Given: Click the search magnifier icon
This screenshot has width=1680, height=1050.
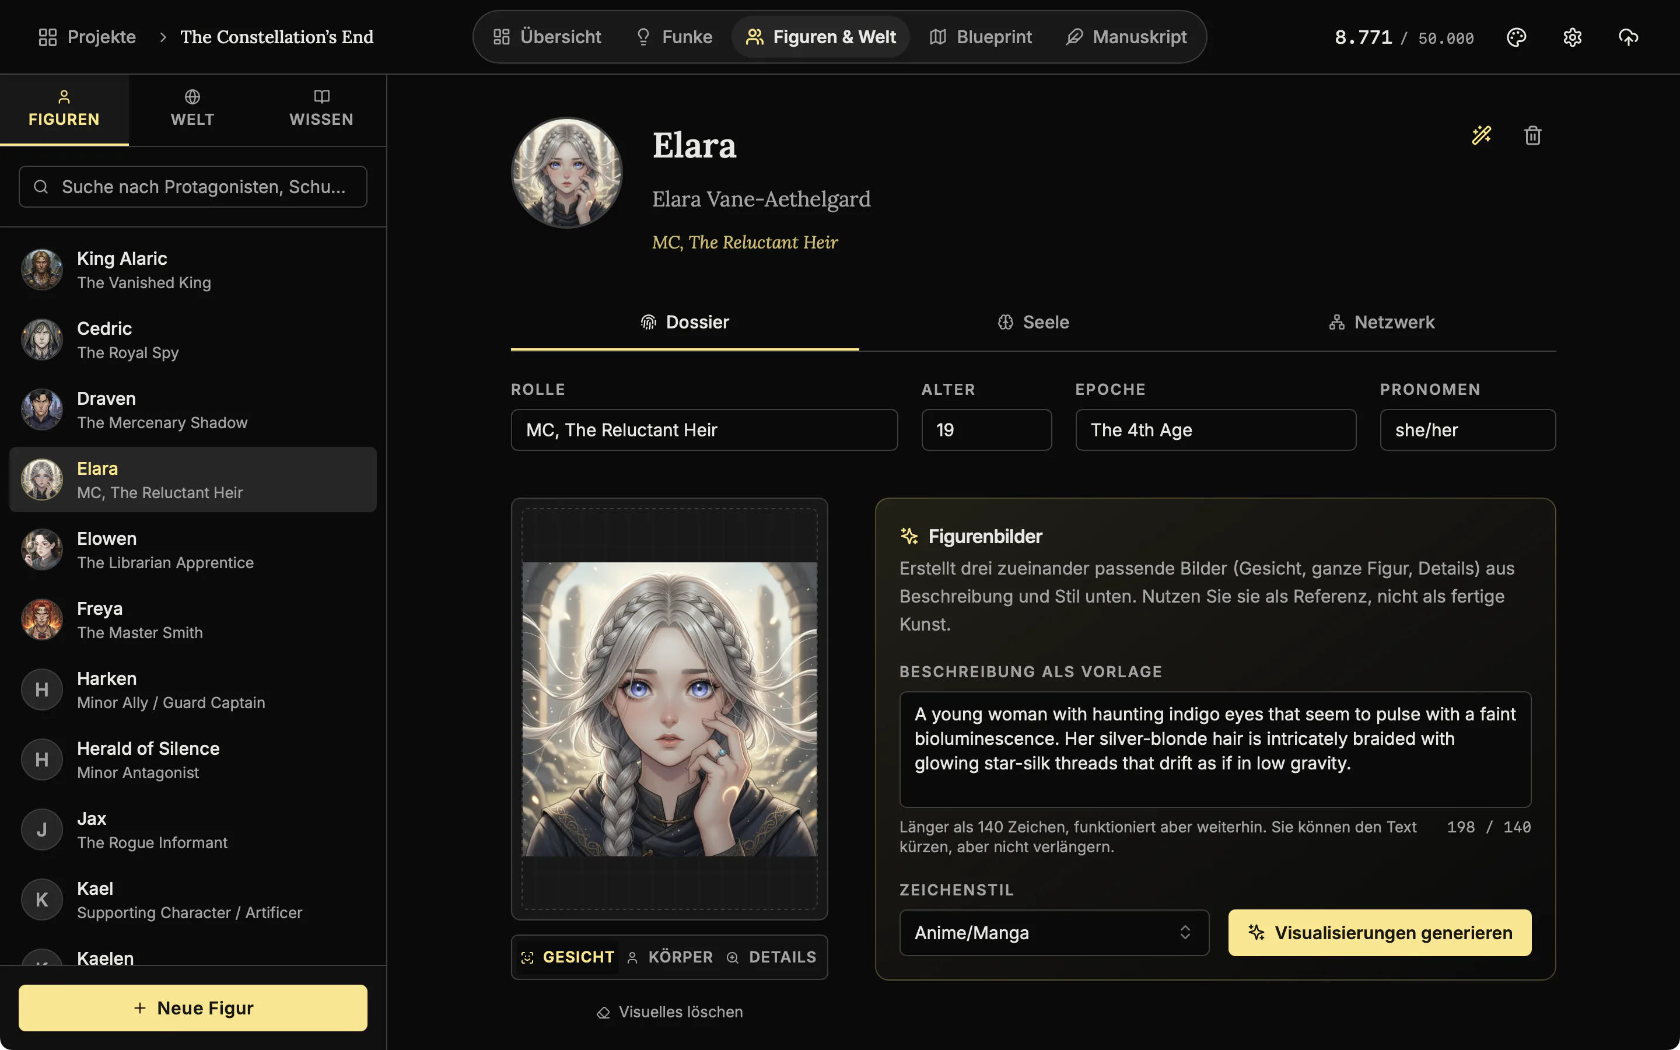Looking at the screenshot, I should (x=41, y=187).
